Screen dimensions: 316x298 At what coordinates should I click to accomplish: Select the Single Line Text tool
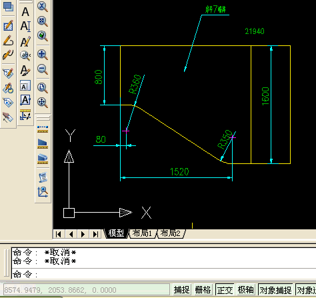[x=25, y=26]
